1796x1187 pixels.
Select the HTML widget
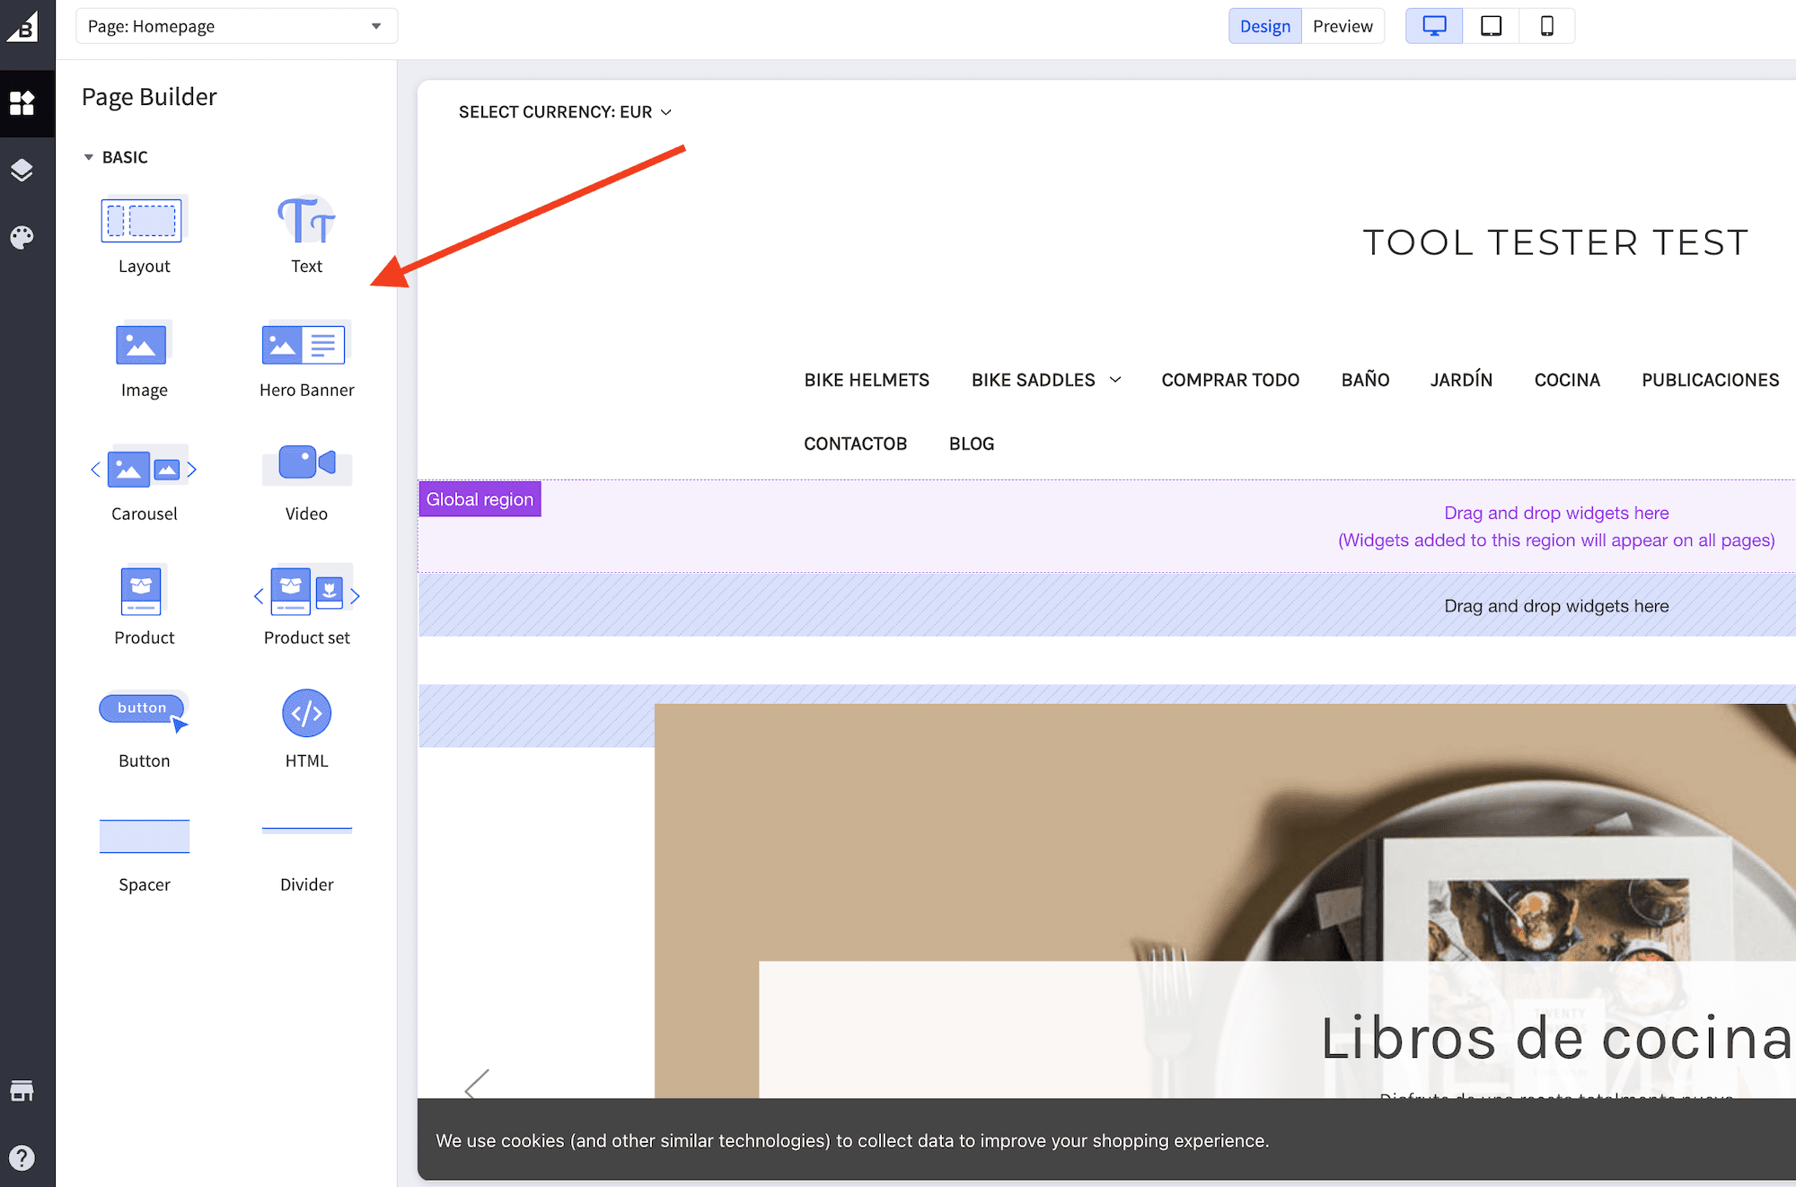tap(306, 730)
